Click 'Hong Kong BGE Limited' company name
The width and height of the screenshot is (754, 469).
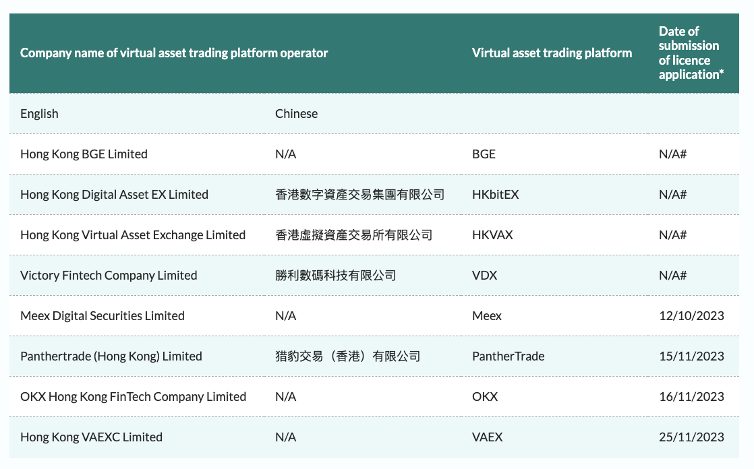[x=84, y=154]
